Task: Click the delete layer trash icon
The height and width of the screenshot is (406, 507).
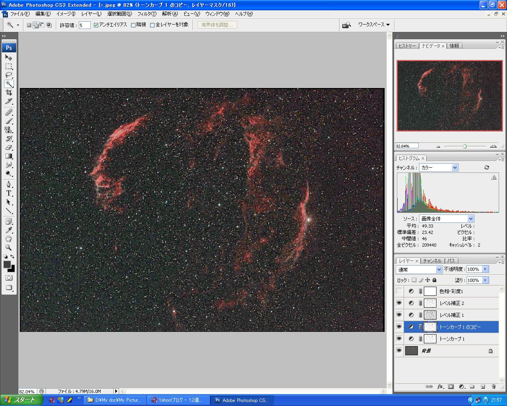Action: tap(493, 387)
